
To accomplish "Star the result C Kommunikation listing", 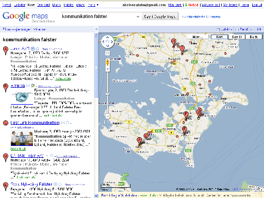I will coord(68,123).
